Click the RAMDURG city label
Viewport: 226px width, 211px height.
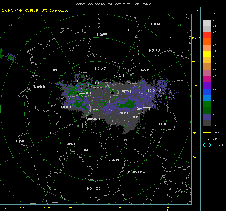(x=80, y=81)
